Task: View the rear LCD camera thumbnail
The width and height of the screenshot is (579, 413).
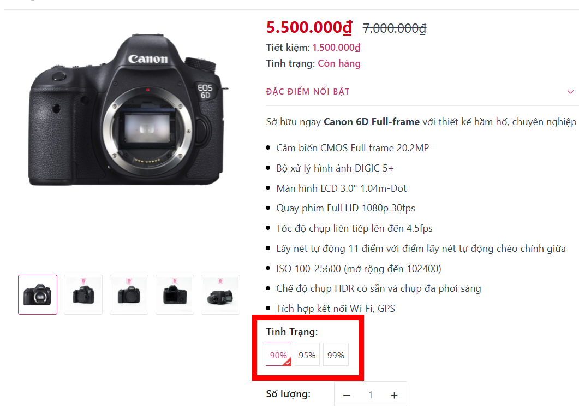Action: (175, 294)
